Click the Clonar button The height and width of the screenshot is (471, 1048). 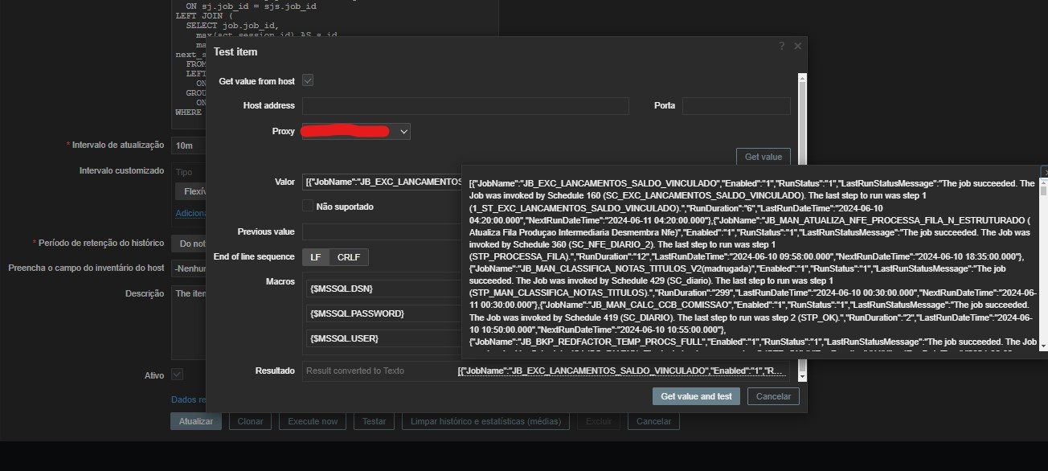[250, 421]
